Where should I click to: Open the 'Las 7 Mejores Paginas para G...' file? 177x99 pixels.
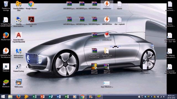pyautogui.click(x=170, y=53)
